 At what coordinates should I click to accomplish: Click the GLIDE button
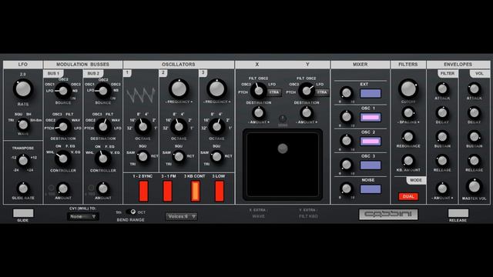[23, 213]
